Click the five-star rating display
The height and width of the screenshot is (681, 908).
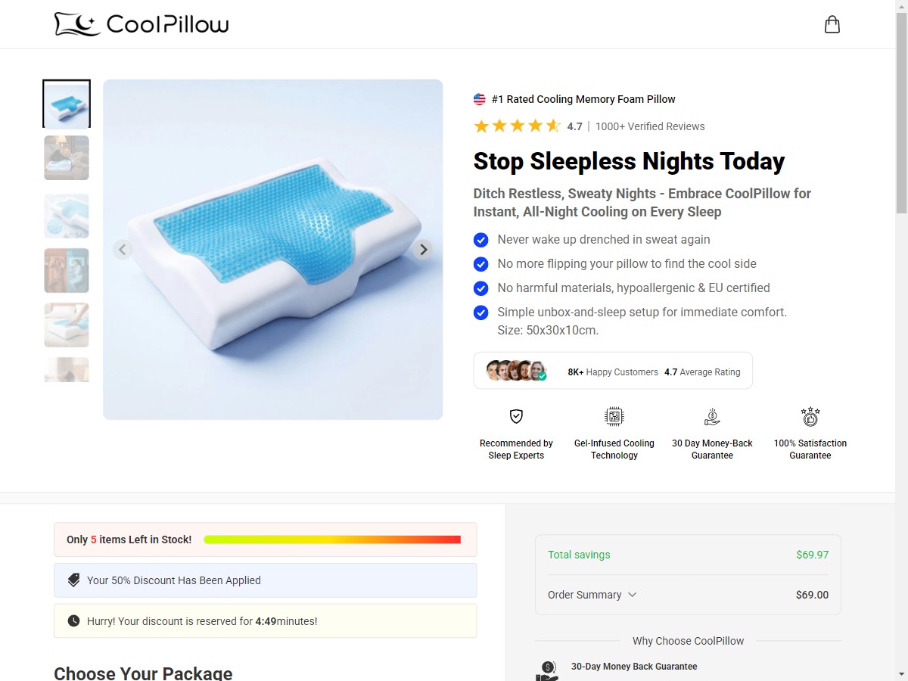[x=518, y=126]
